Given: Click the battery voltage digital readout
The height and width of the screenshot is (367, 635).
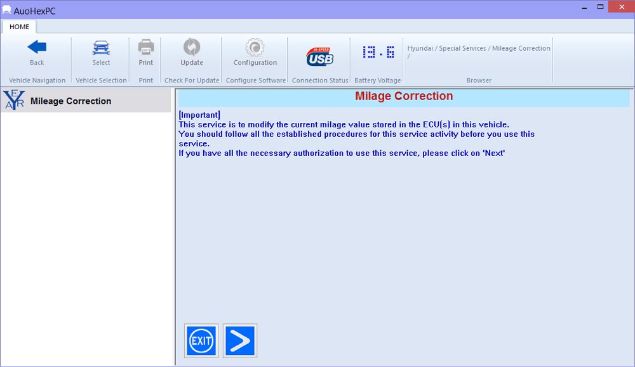Looking at the screenshot, I should coord(378,53).
